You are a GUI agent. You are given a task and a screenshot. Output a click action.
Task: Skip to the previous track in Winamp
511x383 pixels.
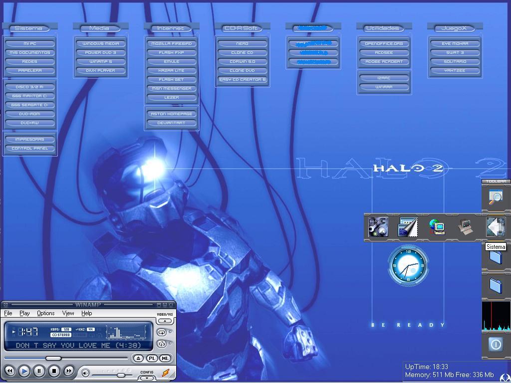(x=10, y=371)
